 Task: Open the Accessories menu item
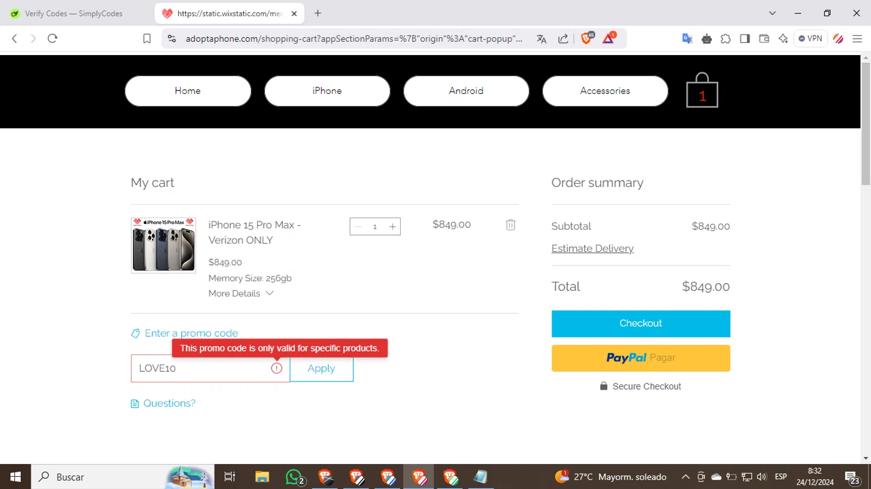tap(605, 90)
